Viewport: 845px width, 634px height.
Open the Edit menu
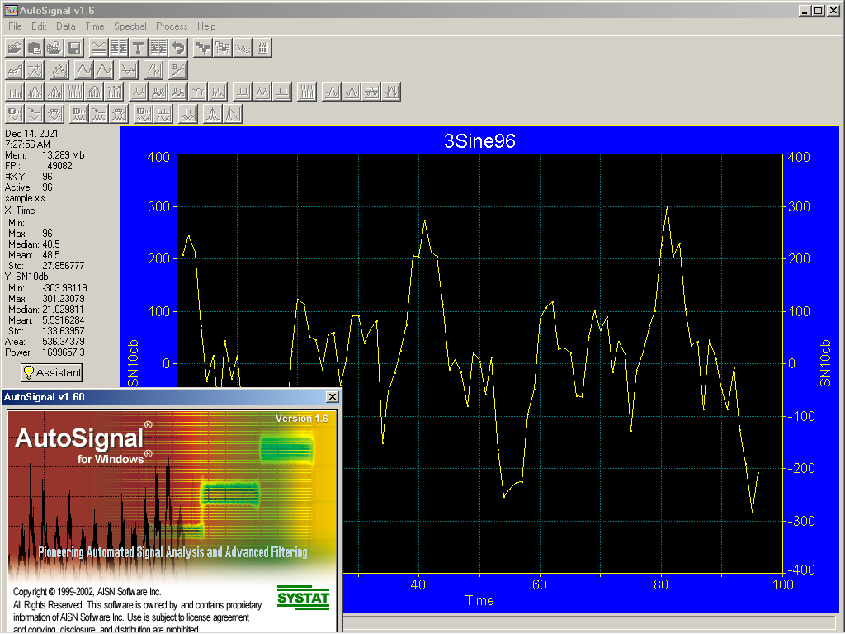39,26
